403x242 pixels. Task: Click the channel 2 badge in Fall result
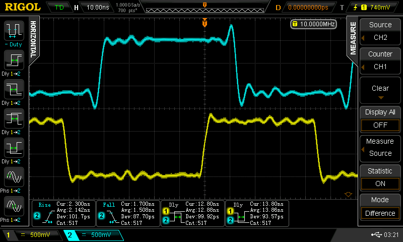point(102,215)
